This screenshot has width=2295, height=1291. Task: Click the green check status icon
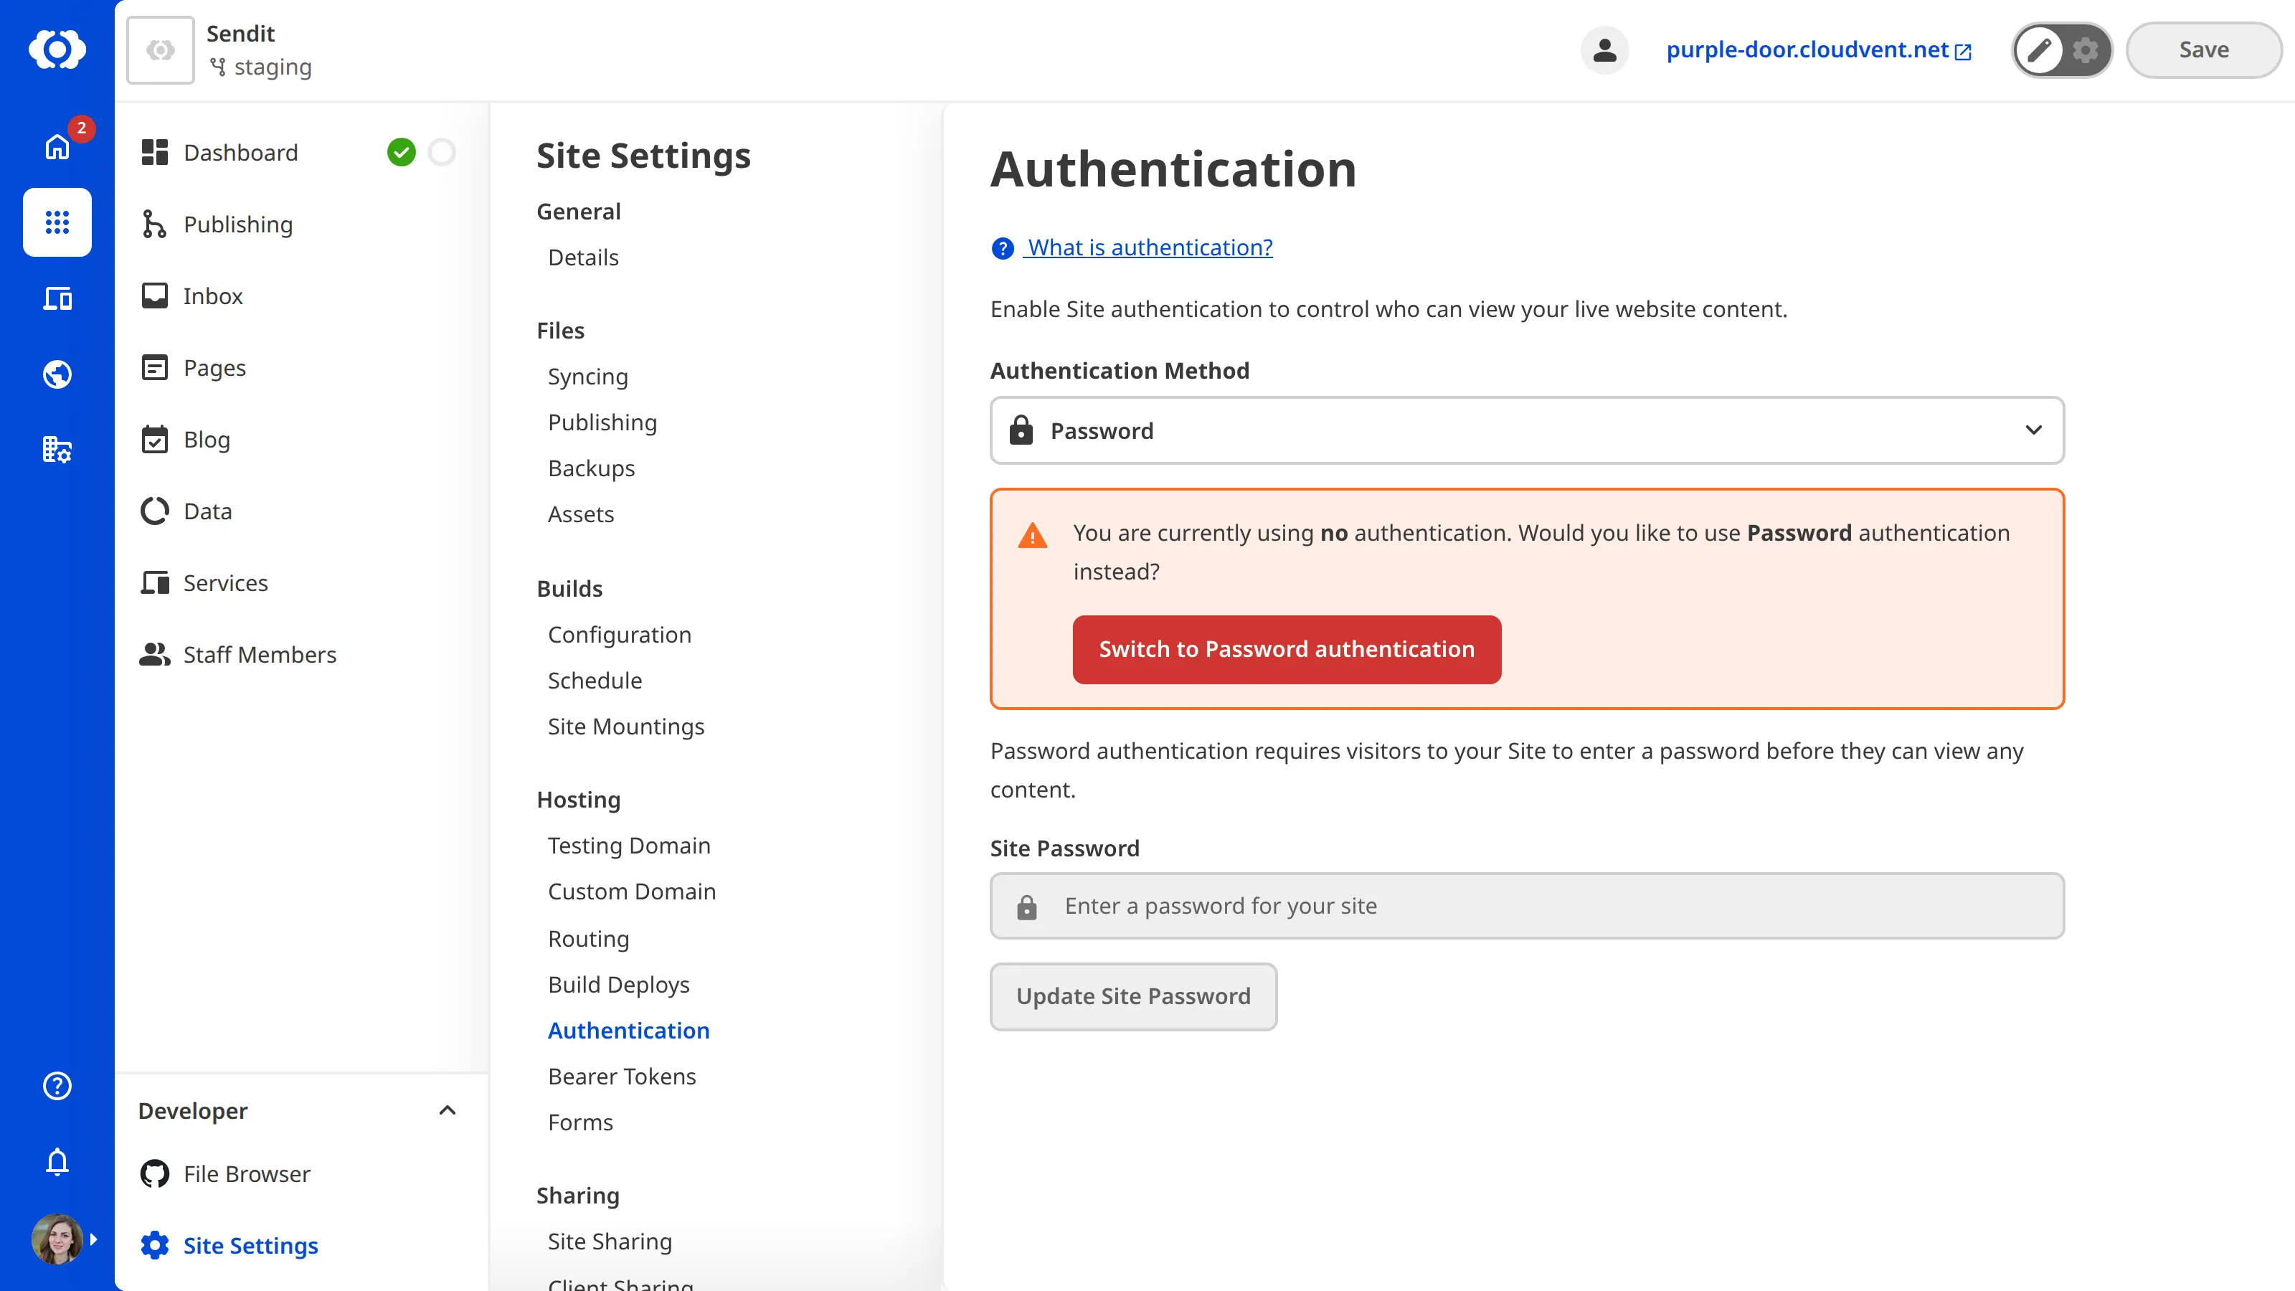tap(402, 152)
